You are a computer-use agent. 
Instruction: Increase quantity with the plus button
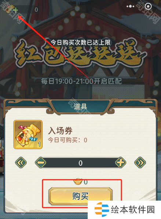tap(121, 162)
